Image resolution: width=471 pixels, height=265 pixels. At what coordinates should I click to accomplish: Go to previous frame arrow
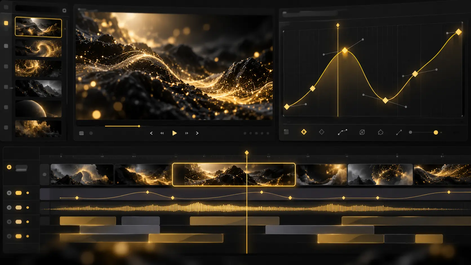(151, 133)
